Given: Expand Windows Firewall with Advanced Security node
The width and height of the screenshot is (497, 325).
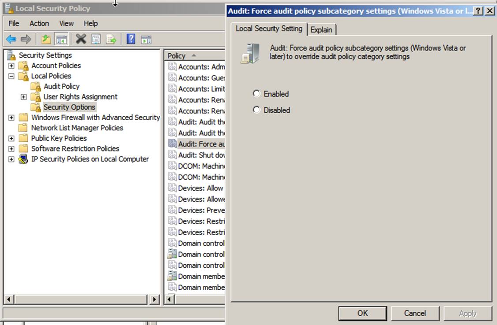Looking at the screenshot, I should click(x=11, y=118).
